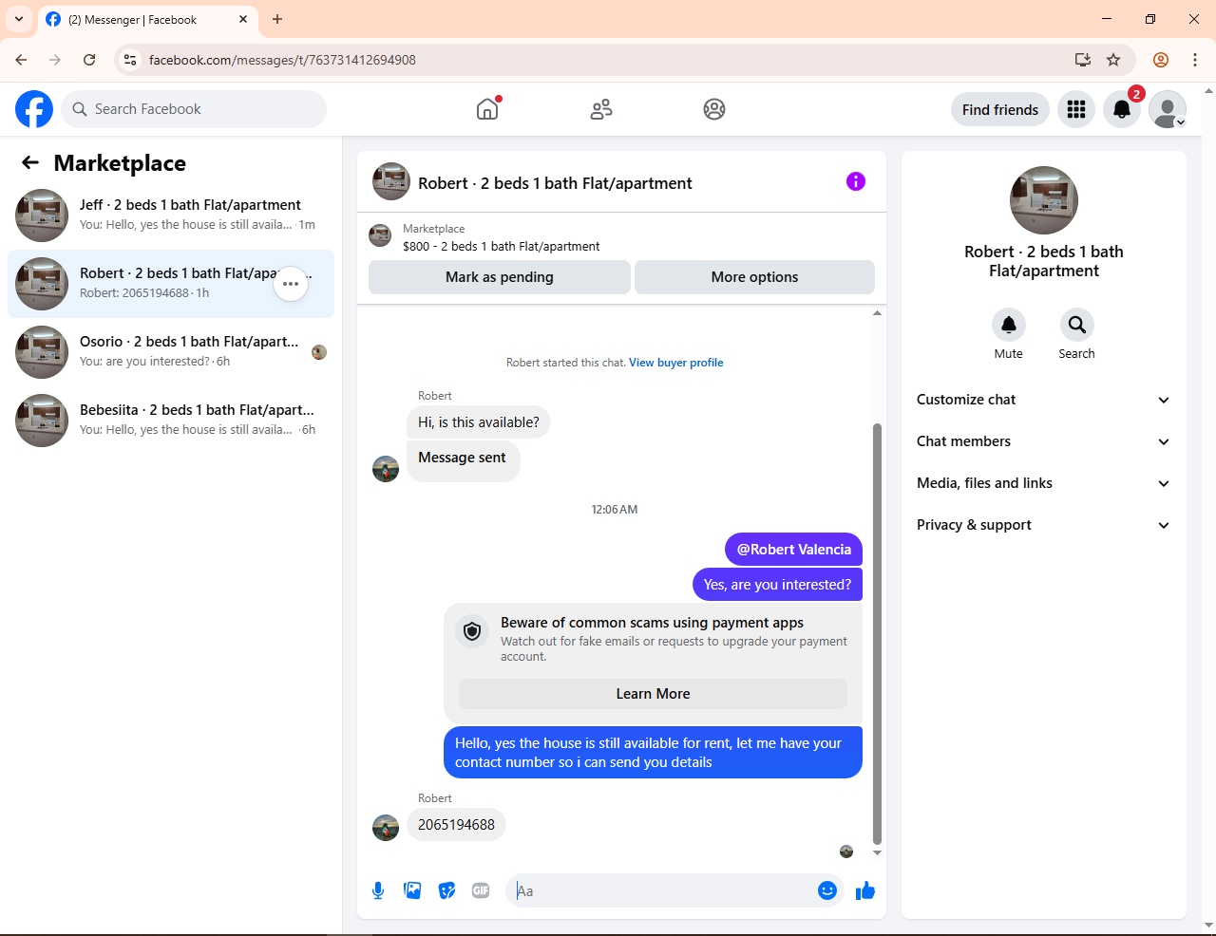The image size is (1216, 936).
Task: Click the Marketplace heading
Action: click(120, 163)
